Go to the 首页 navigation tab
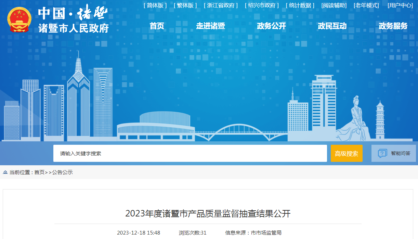Screen dimensions: 418x239 (157, 26)
